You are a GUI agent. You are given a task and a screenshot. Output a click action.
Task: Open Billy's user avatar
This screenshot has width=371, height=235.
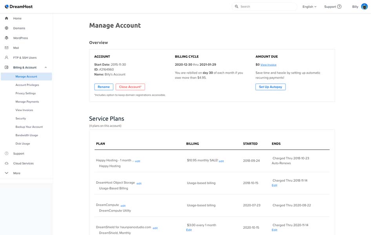364,7
